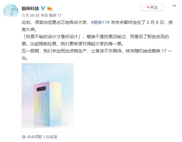Image resolution: width=182 pixels, height=142 pixels.
Task: Expand the post options chevron menu
Action: click(x=174, y=6)
